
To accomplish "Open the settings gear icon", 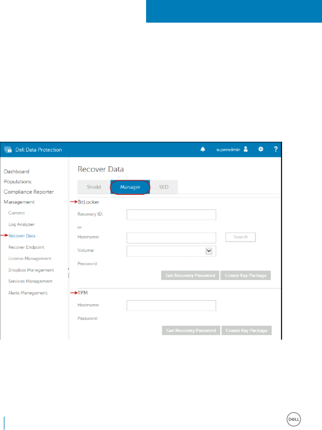I will [261, 149].
